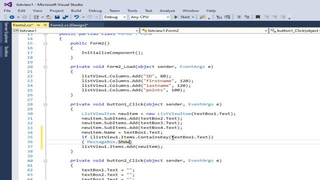Open the listview1.Form2 type navigation dropdown

pos(204,30)
